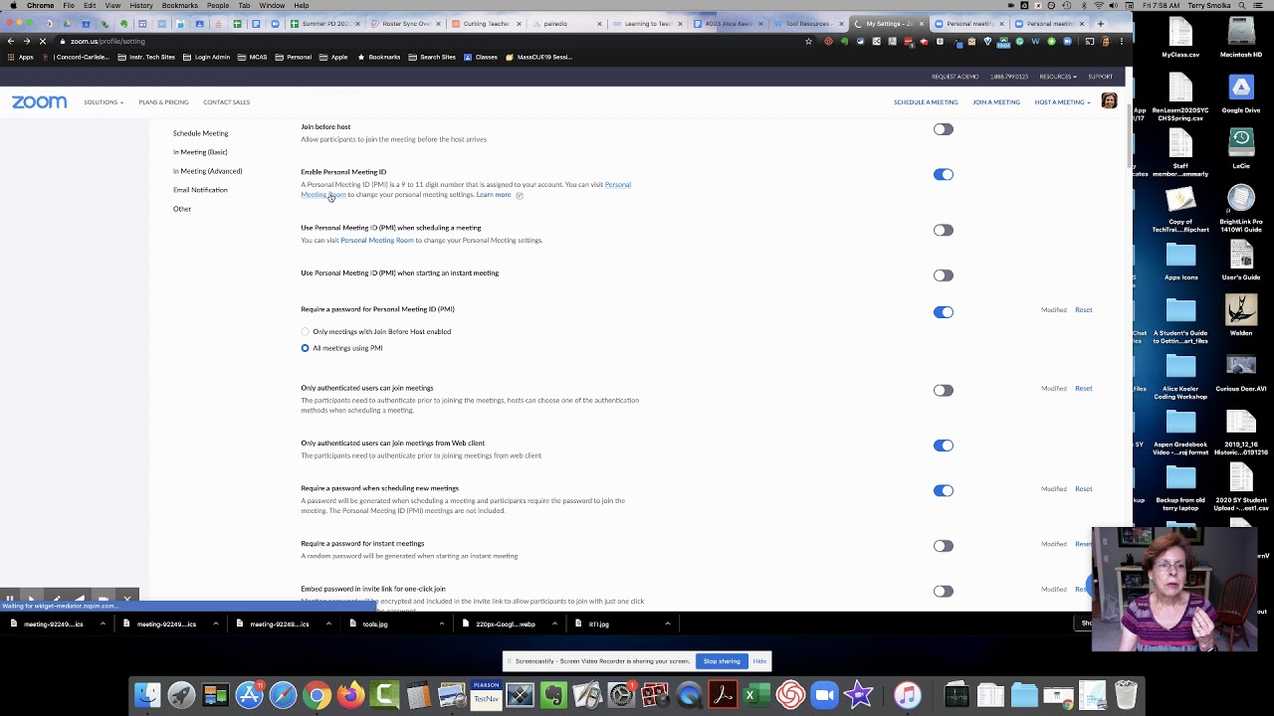Enable Only authenticated users can join meetings
Viewport: 1274px width, 716px height.
tap(943, 390)
